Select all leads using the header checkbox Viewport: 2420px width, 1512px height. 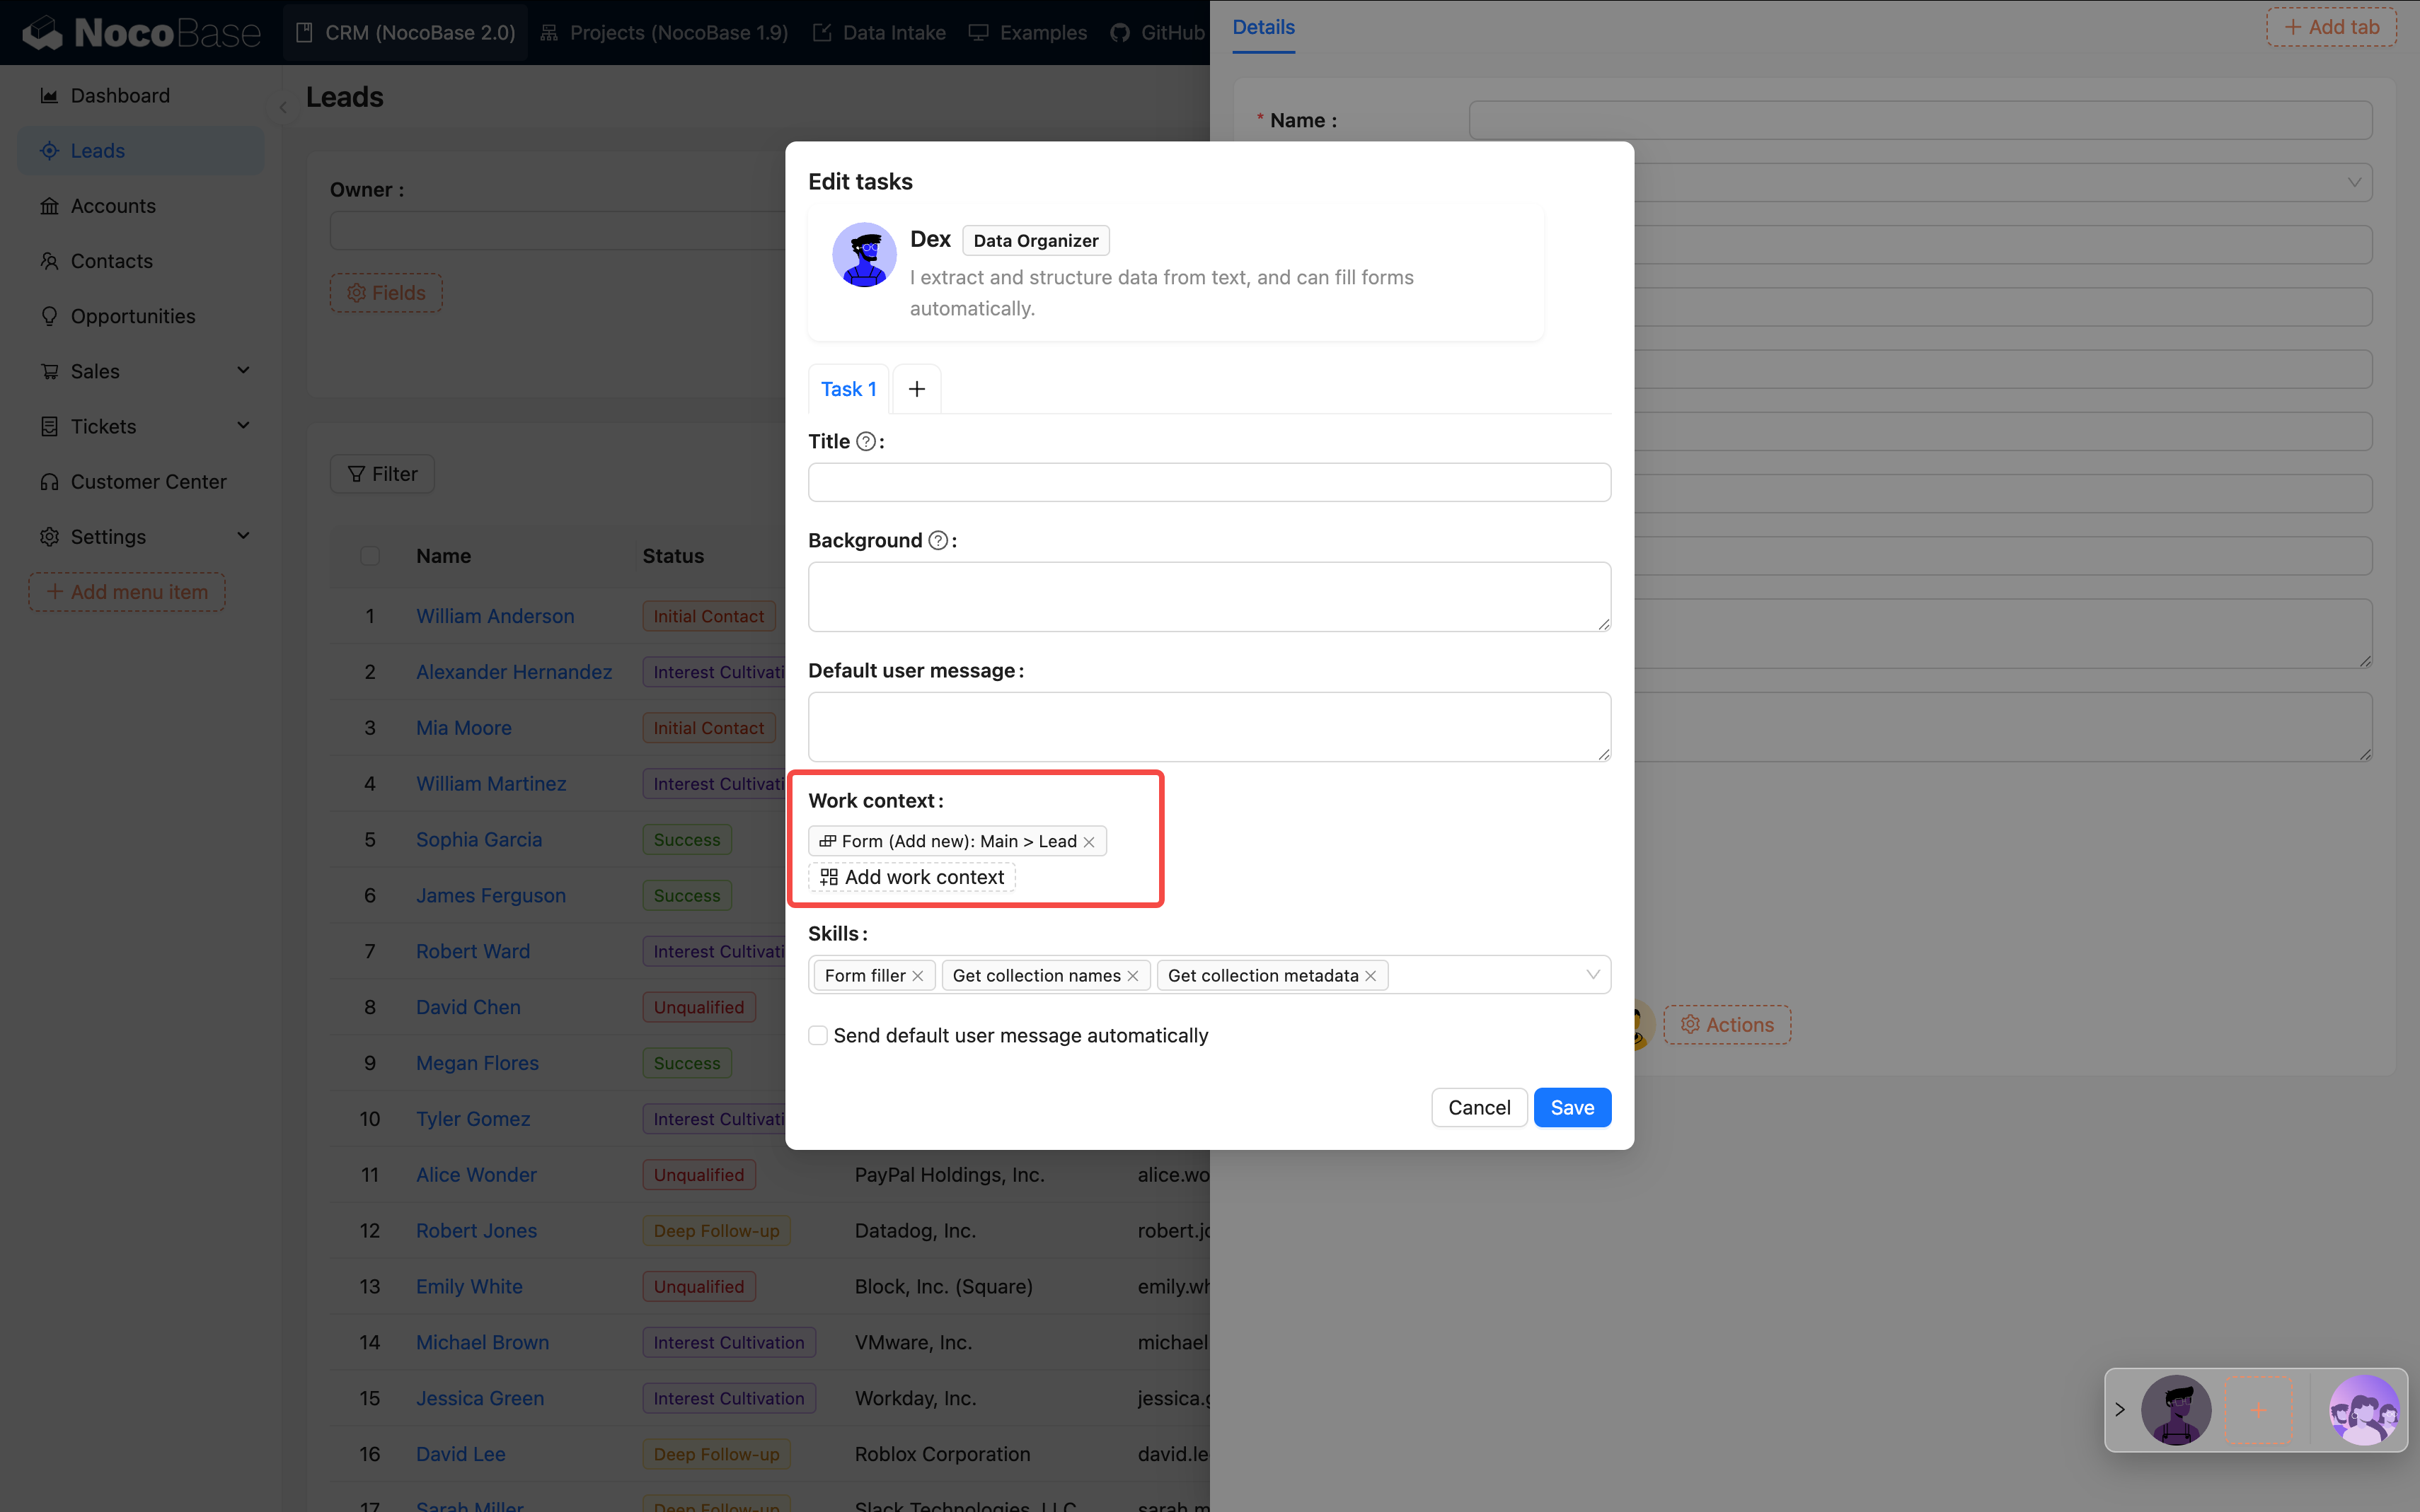pos(370,556)
